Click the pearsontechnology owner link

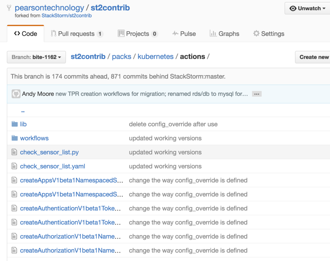coord(49,8)
